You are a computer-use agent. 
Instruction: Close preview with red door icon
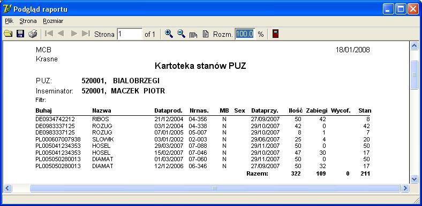pos(275,34)
